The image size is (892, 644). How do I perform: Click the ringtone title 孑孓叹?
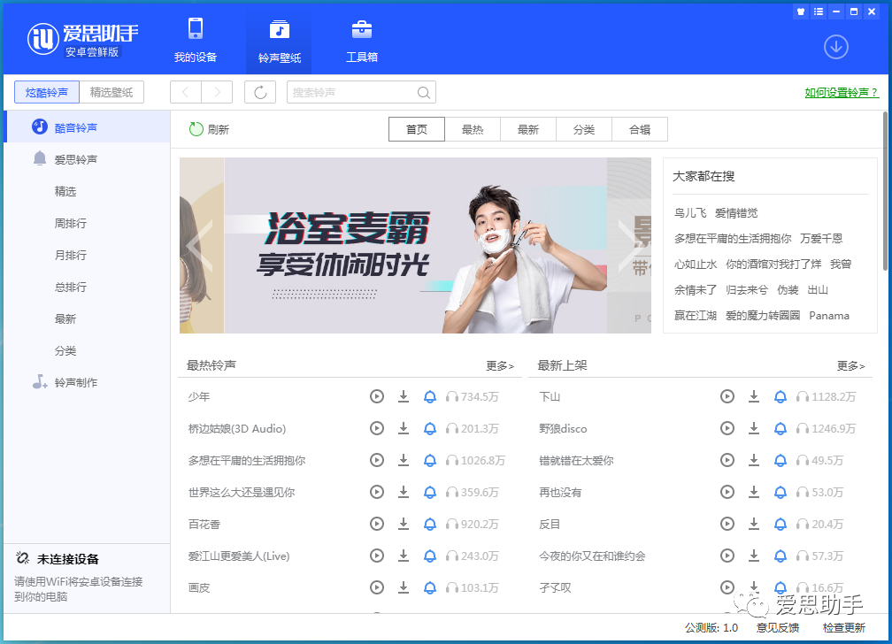click(x=555, y=587)
